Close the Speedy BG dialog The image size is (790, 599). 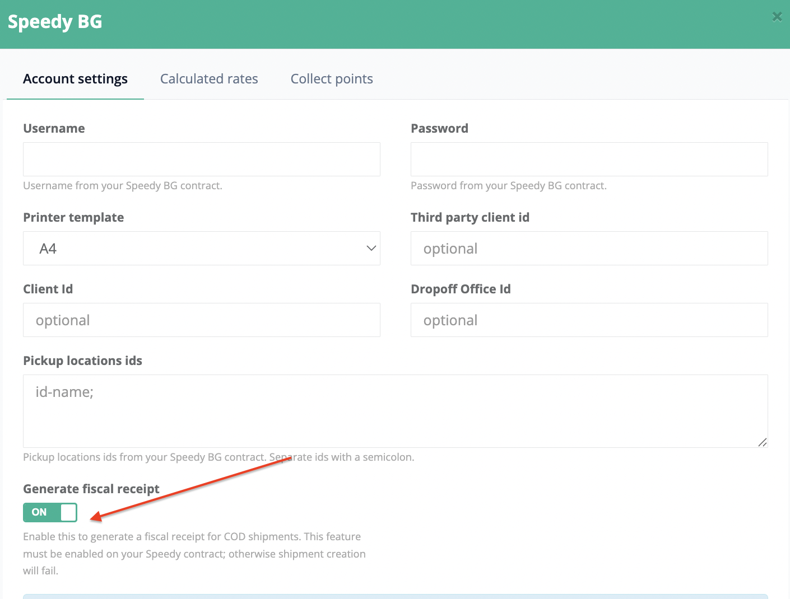click(777, 17)
